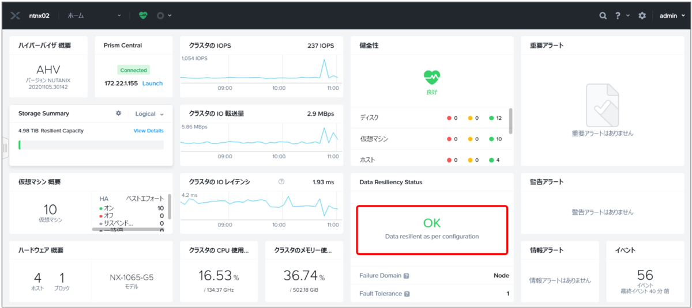Click the green status dot in 仮想マシン row

click(x=491, y=139)
